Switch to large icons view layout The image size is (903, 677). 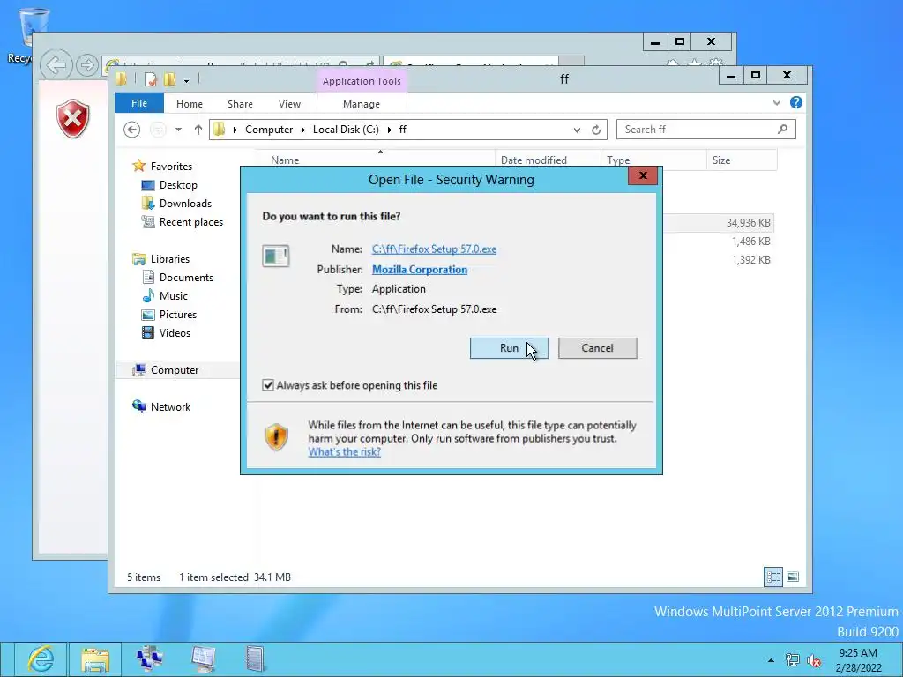(x=793, y=577)
